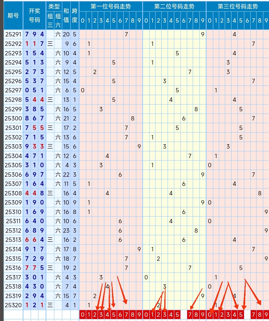The height and width of the screenshot is (321, 269).
Task: Click issue number 25291
Action: click(13, 34)
